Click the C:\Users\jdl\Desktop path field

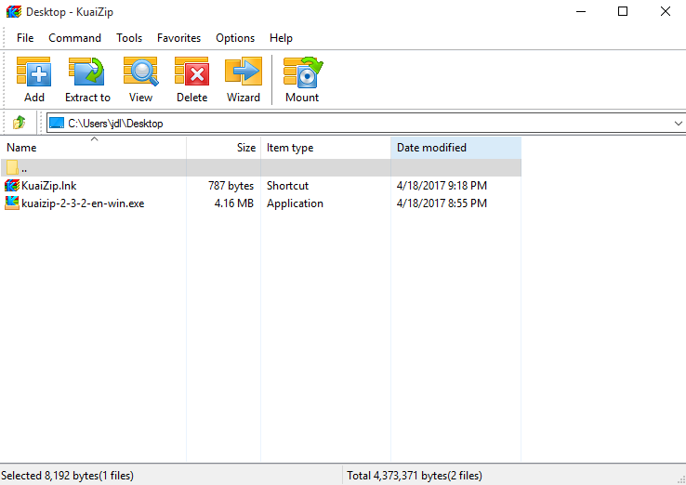point(365,124)
